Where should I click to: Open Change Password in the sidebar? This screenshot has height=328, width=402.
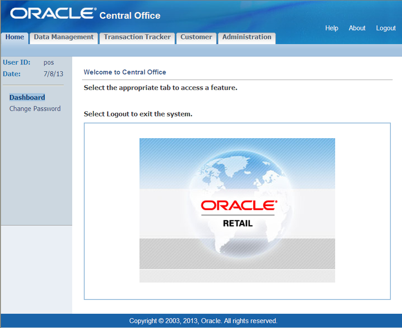tap(35, 109)
